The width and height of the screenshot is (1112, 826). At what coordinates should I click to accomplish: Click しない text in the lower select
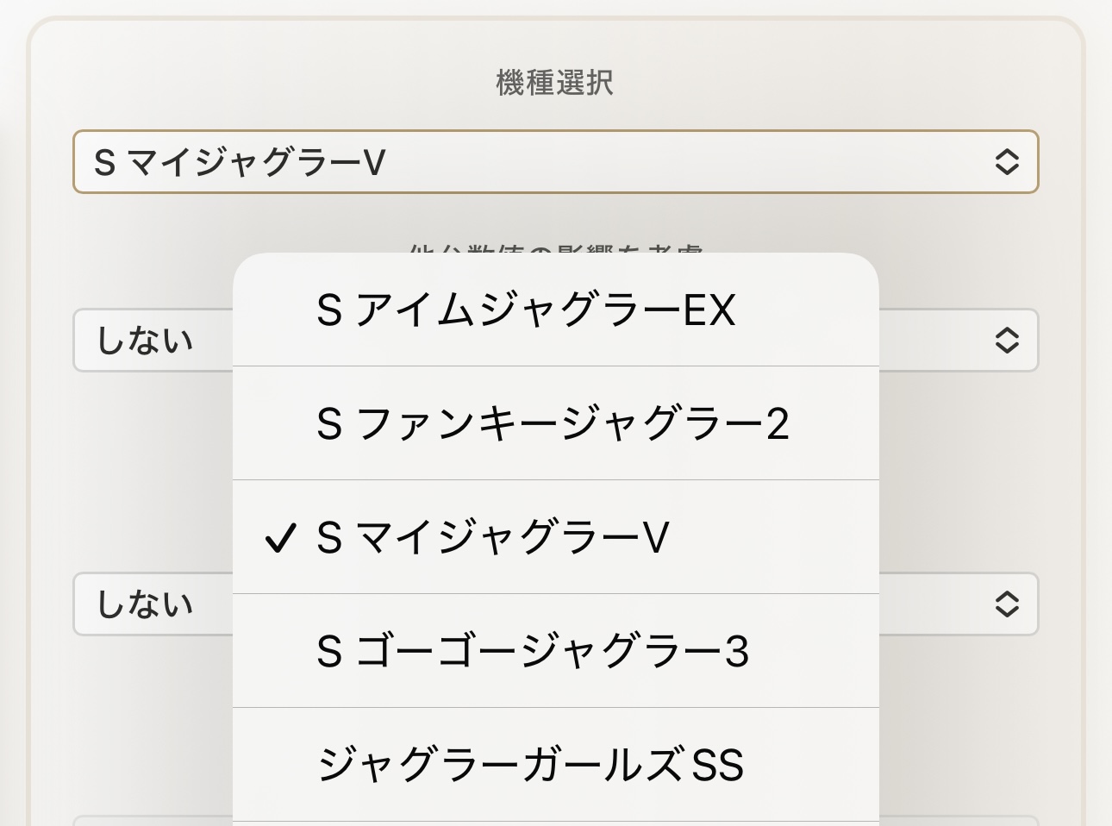click(145, 604)
